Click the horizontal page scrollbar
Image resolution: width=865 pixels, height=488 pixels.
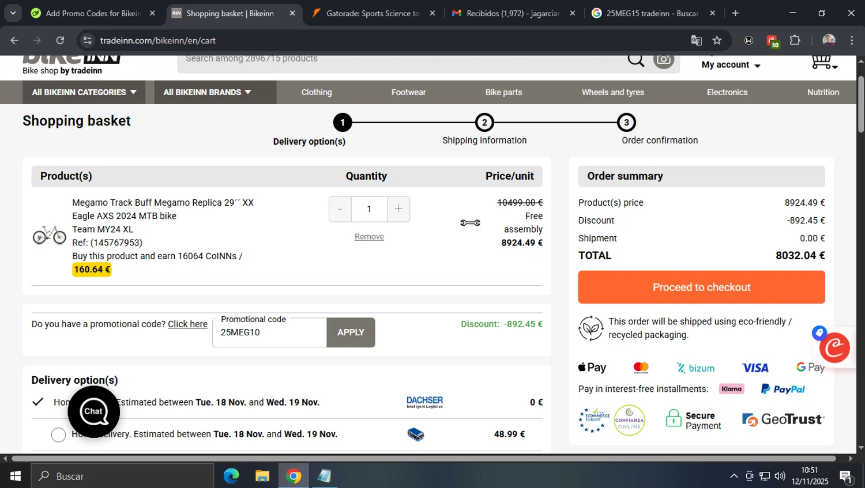[x=424, y=459]
